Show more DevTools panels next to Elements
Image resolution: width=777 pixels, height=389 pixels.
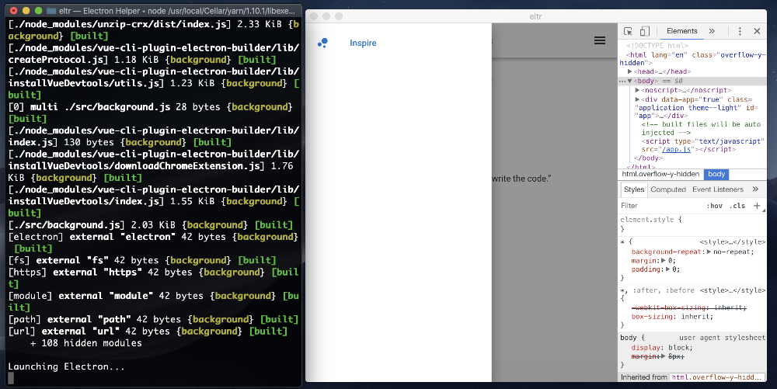[x=712, y=31]
